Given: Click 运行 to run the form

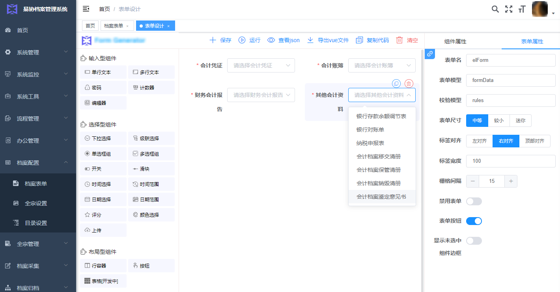Looking at the screenshot, I should (249, 40).
